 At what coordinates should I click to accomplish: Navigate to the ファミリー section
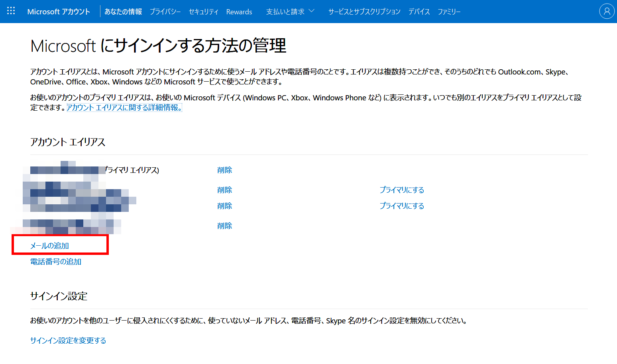(449, 12)
